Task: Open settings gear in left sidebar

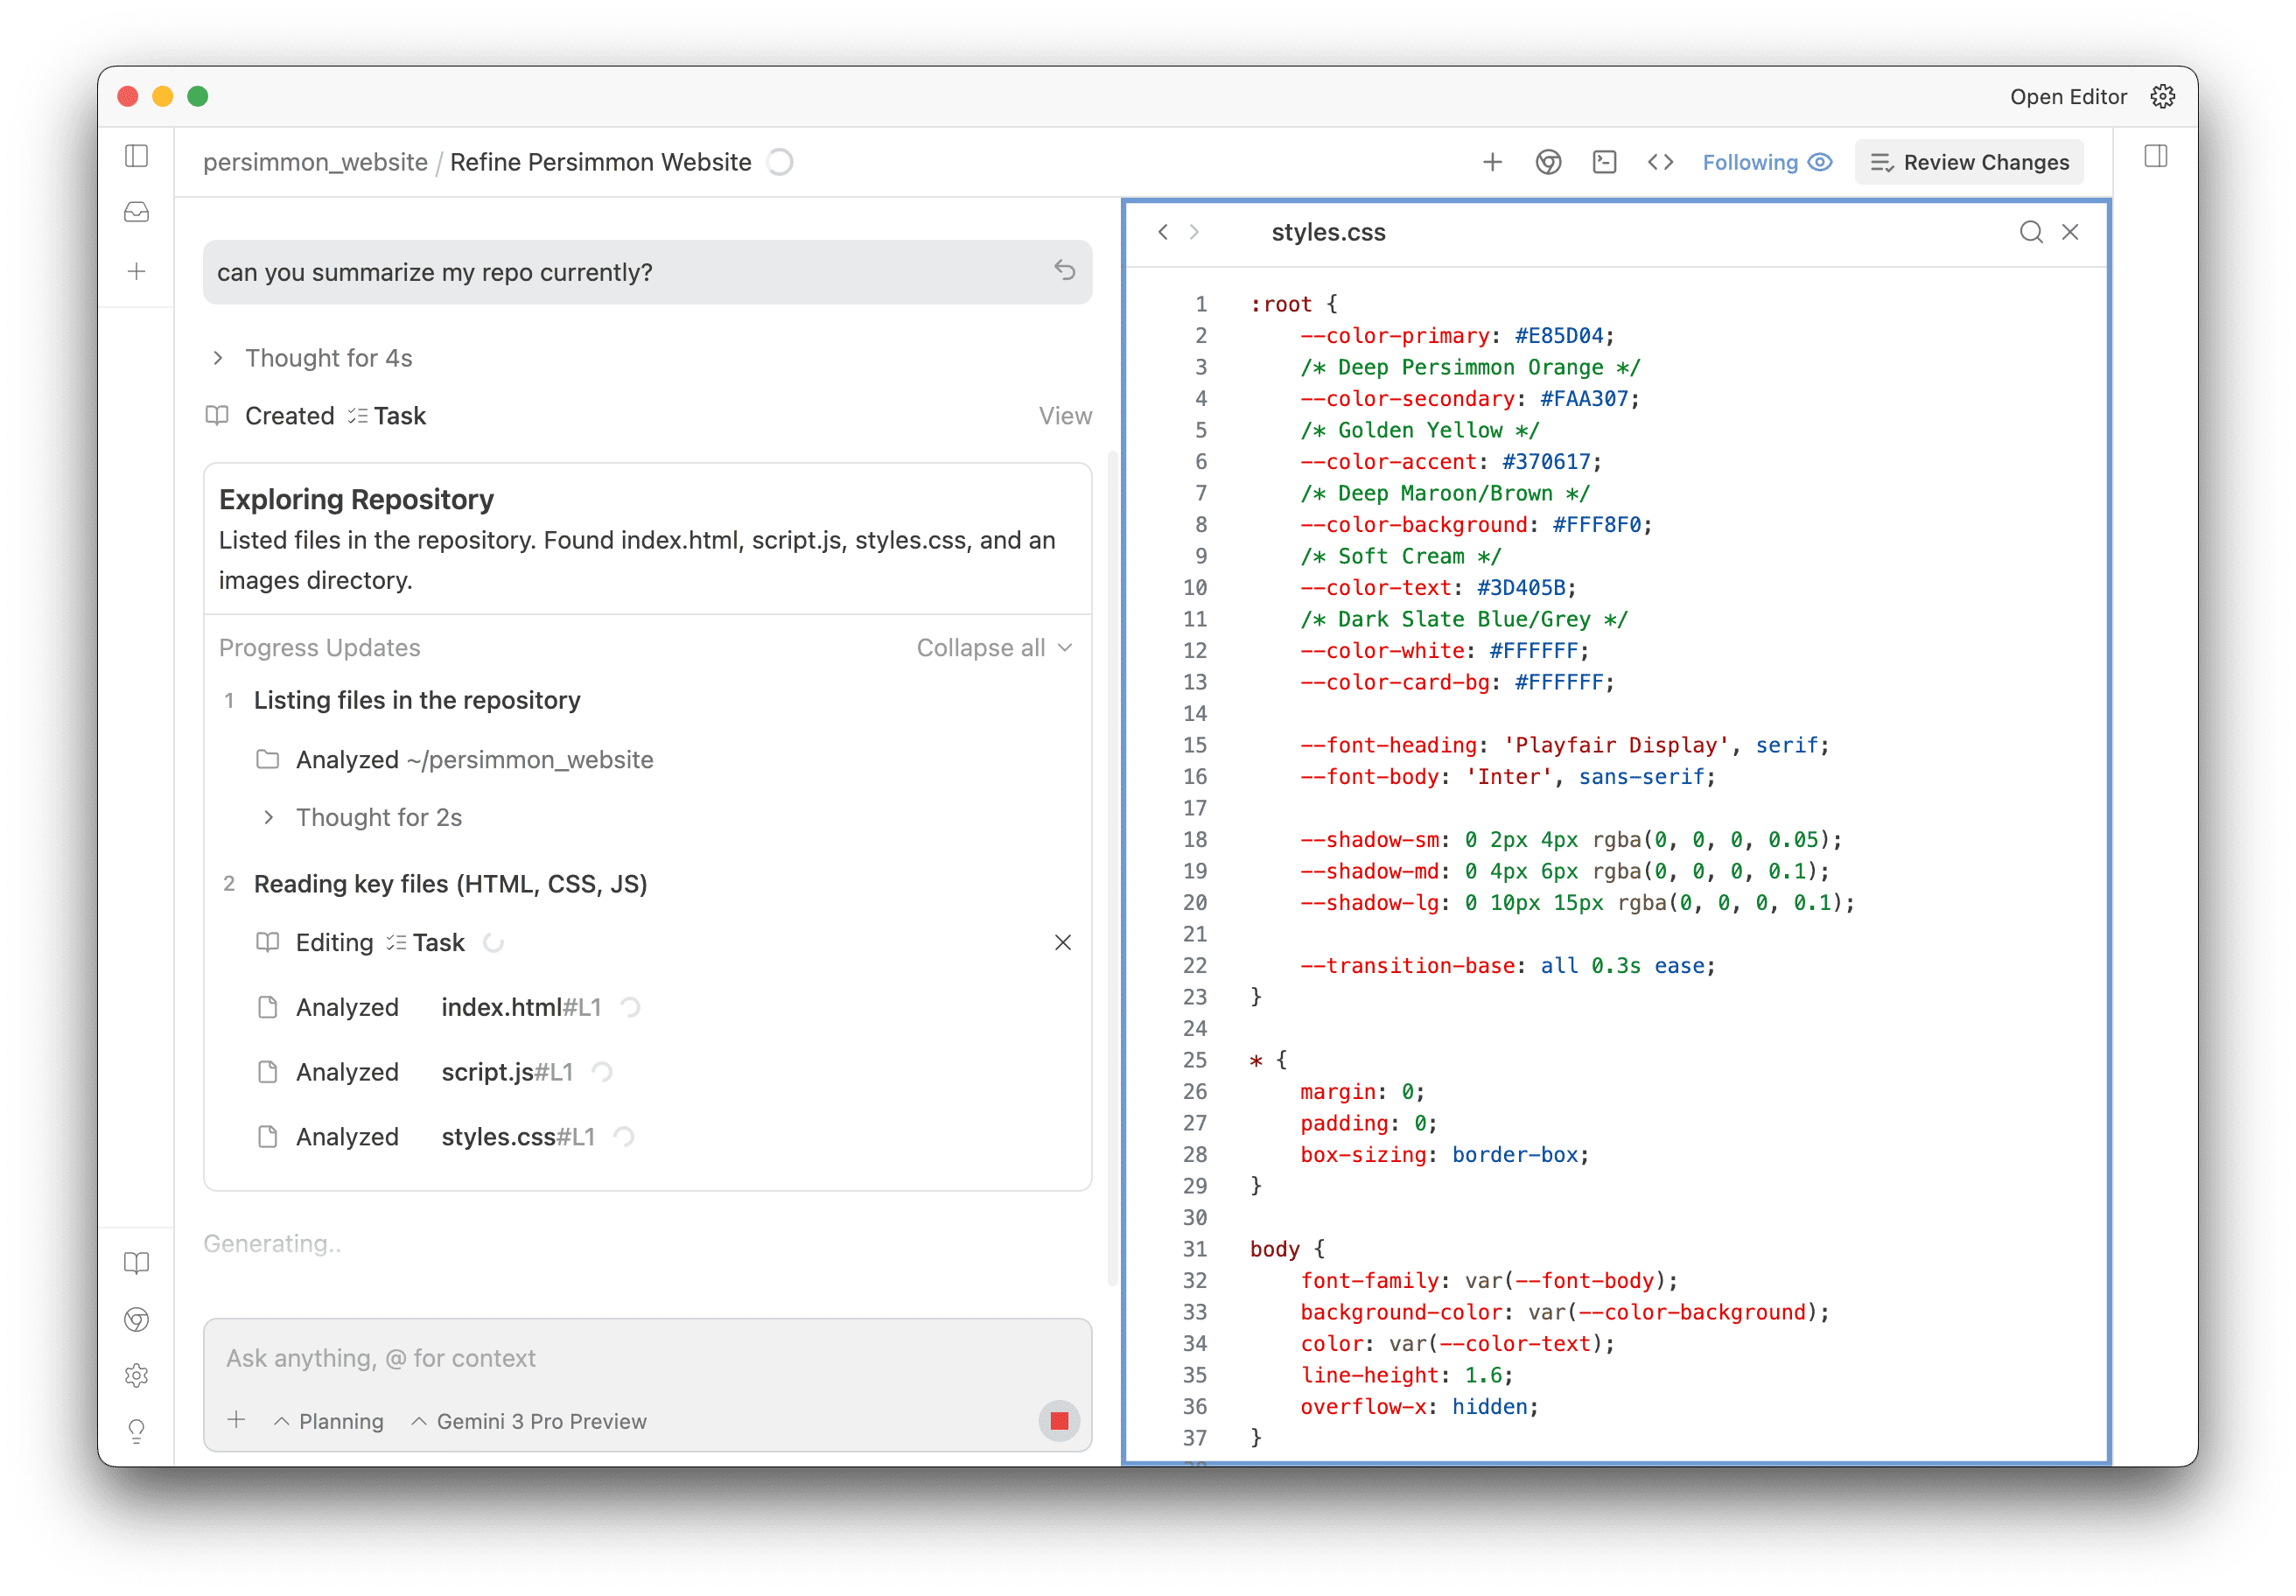Action: [137, 1375]
